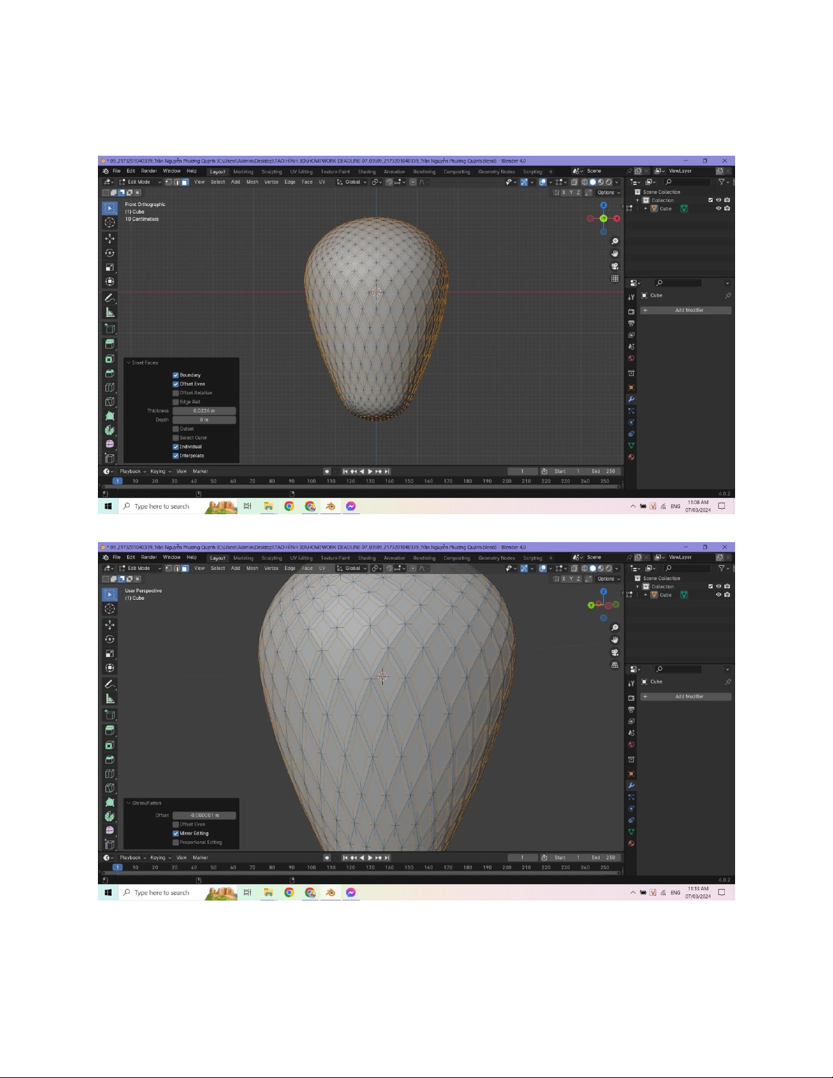Enable the Edge Rail checkbox in Inset Faces

tap(175, 402)
